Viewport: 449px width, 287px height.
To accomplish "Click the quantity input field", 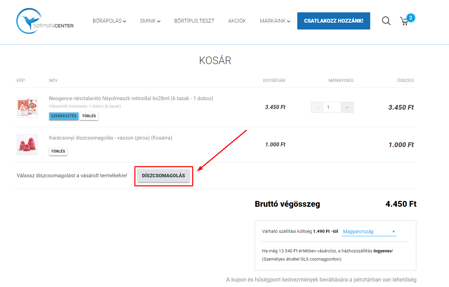I will [x=332, y=107].
